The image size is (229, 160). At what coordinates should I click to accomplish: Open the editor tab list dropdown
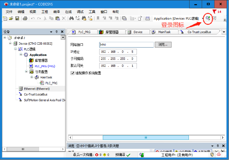coord(224,32)
